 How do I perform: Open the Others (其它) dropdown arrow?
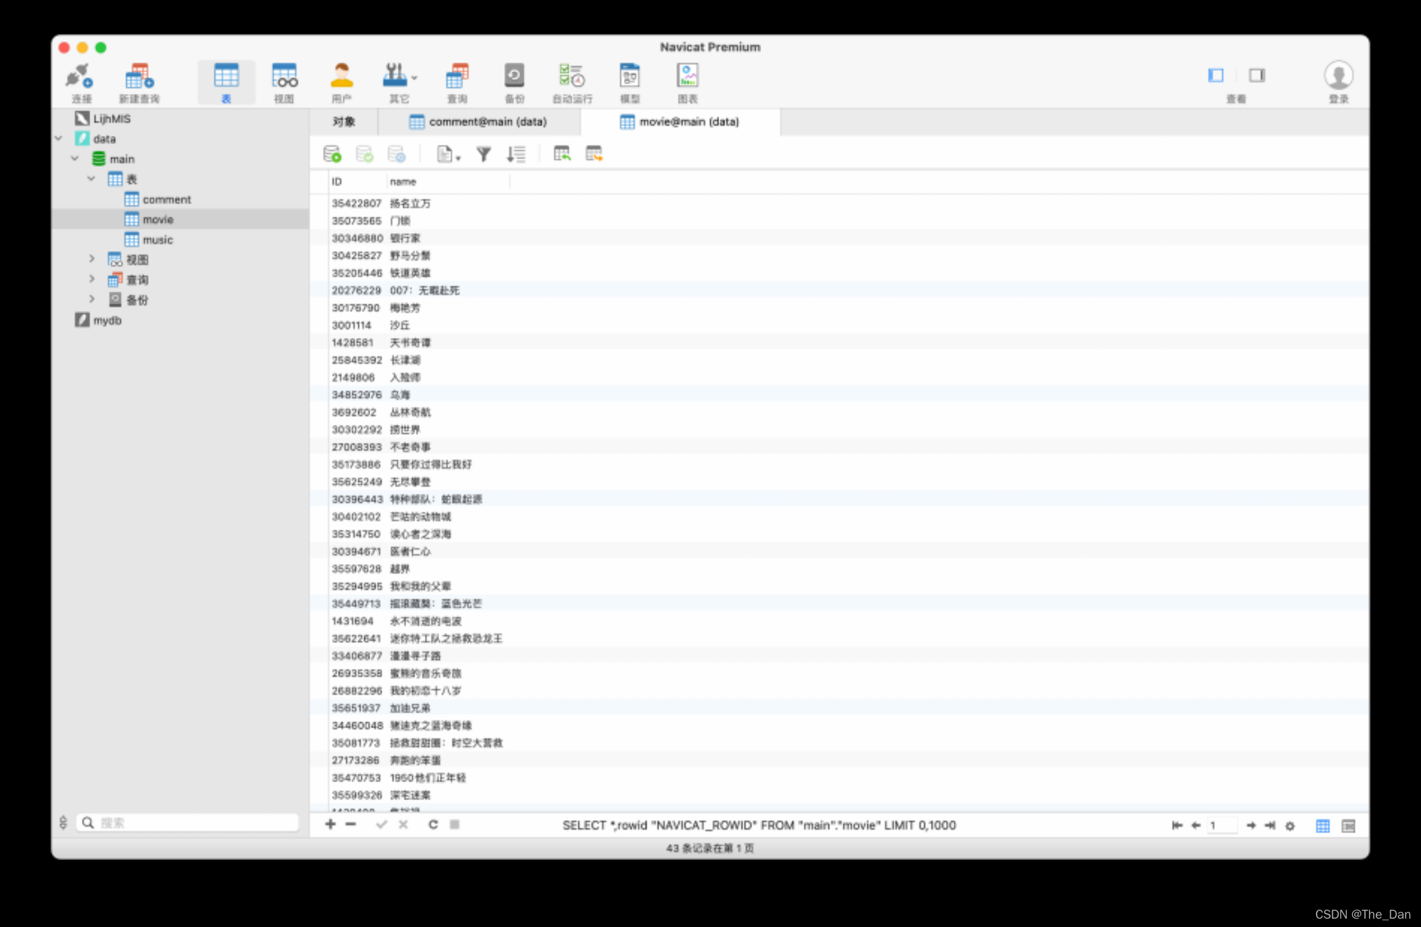[x=414, y=78]
